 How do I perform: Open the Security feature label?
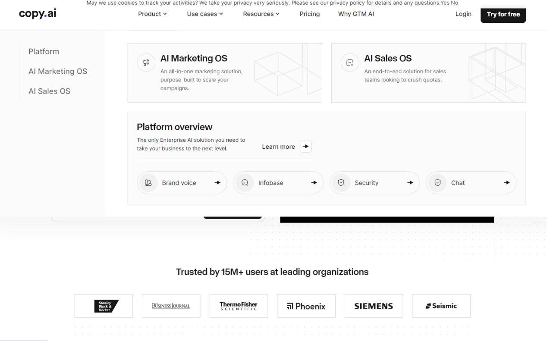pos(367,183)
